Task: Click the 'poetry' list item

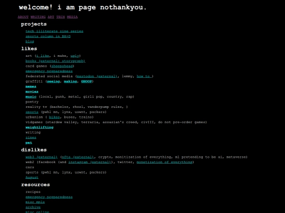Action: click(32, 102)
